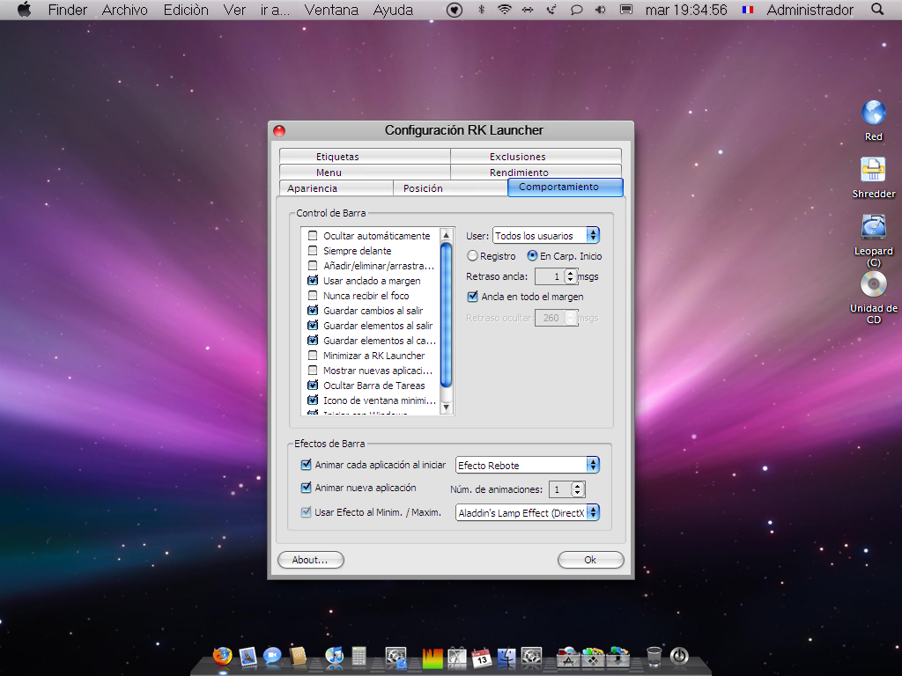902x676 pixels.
Task: Select En Carp. Inicio radio button
Action: pos(532,256)
